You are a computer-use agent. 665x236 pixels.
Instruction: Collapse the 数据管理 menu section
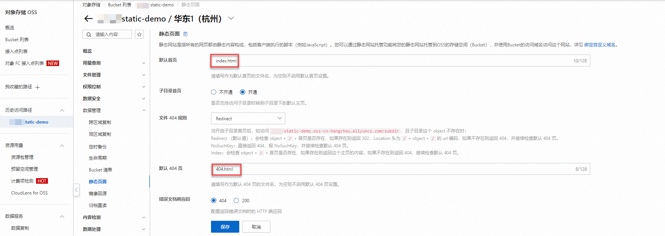click(x=143, y=110)
